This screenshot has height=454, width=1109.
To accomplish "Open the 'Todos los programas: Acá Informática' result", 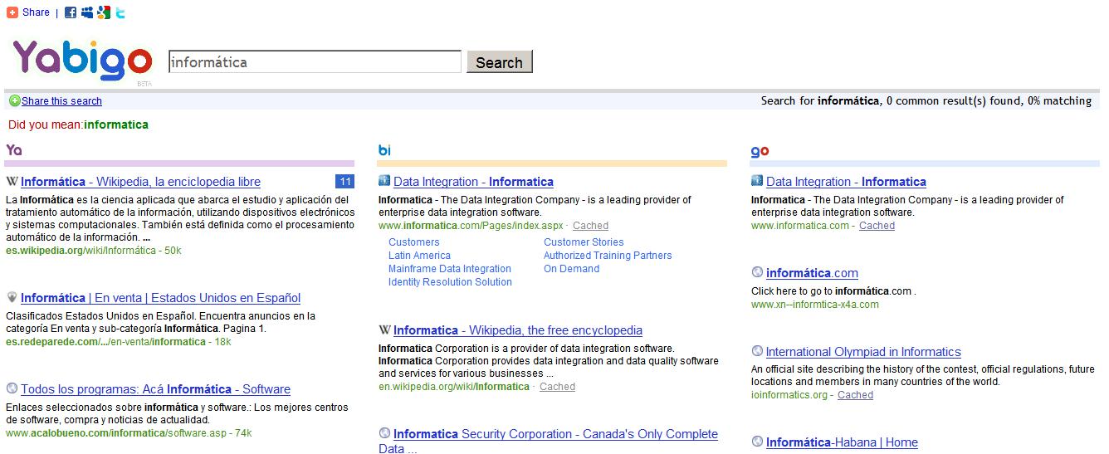I will pos(155,389).
